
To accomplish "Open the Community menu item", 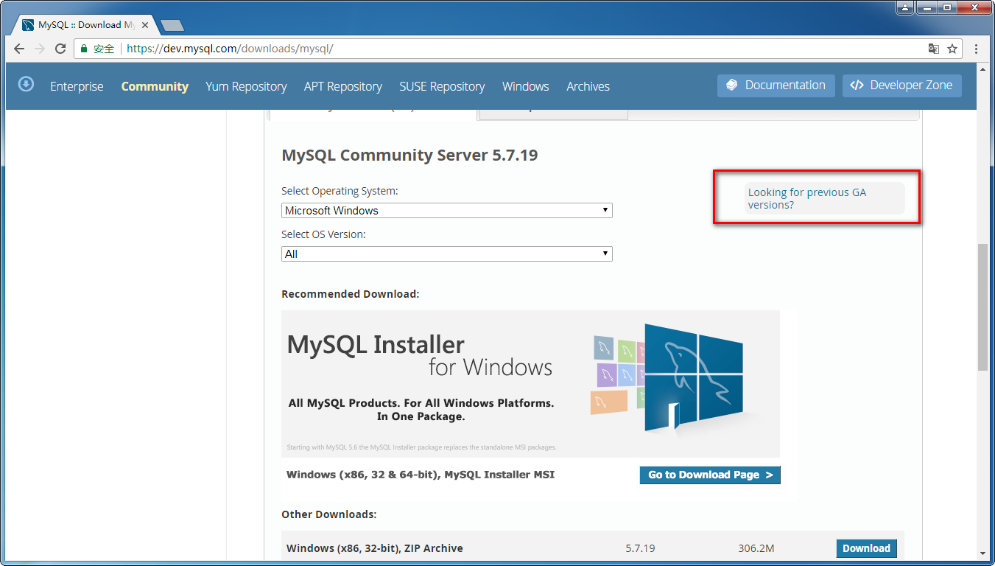I will point(155,86).
